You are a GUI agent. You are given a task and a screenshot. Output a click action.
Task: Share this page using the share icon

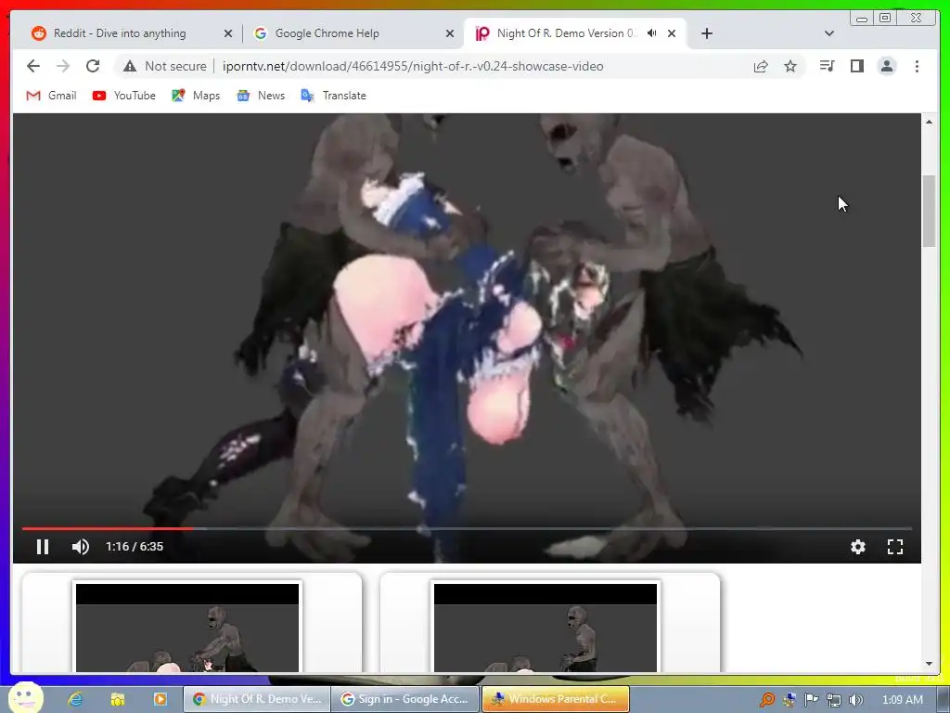[761, 66]
